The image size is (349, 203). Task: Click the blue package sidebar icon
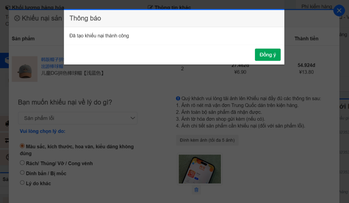tap(7, 61)
